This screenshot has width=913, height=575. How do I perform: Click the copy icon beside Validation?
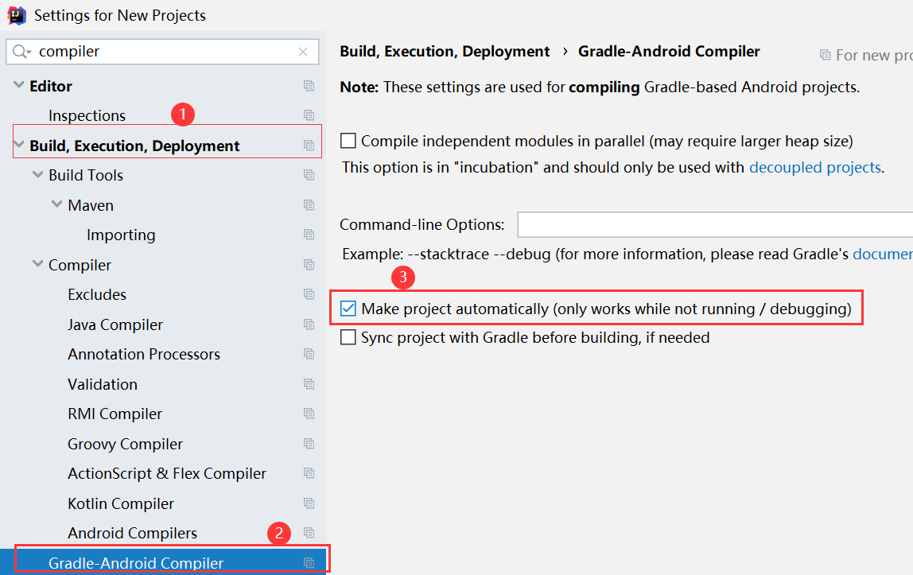[x=309, y=384]
